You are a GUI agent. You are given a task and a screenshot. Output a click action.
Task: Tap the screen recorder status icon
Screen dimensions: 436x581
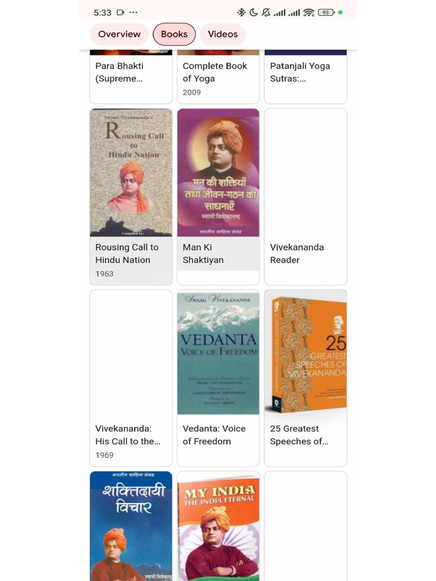point(120,12)
